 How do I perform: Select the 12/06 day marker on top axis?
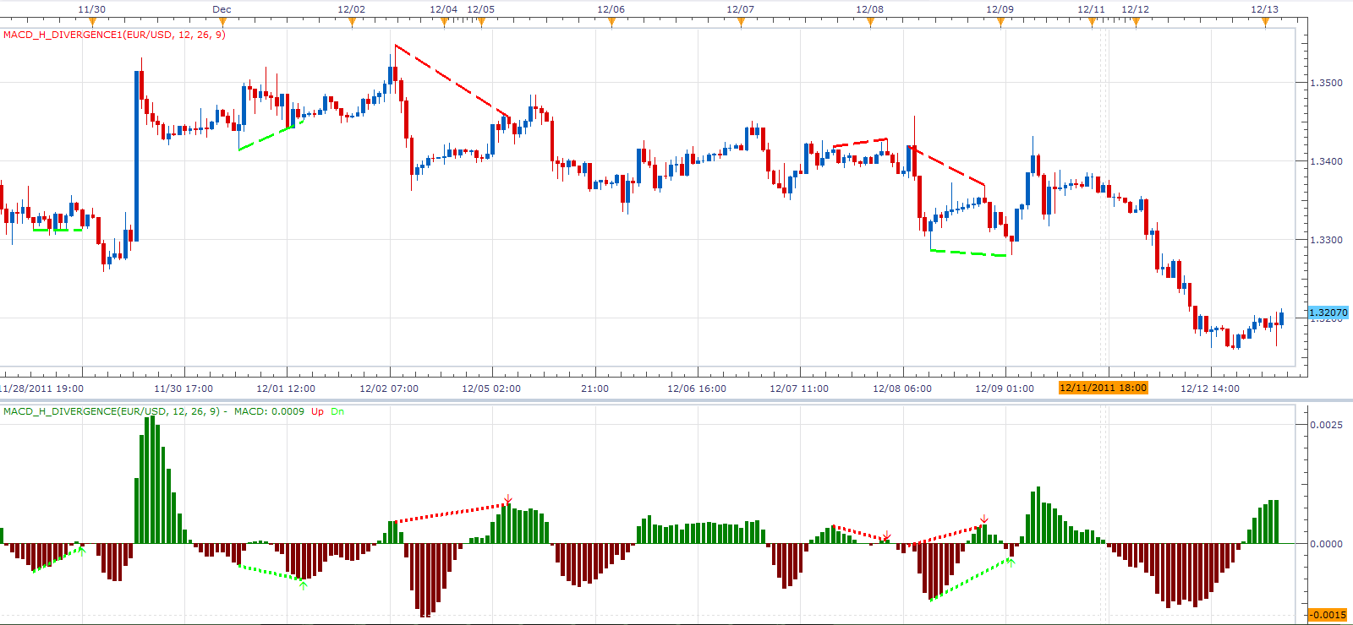(611, 9)
